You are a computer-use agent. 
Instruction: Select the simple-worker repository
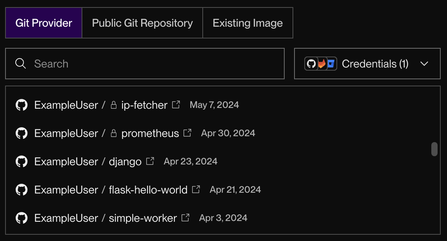pyautogui.click(x=142, y=218)
